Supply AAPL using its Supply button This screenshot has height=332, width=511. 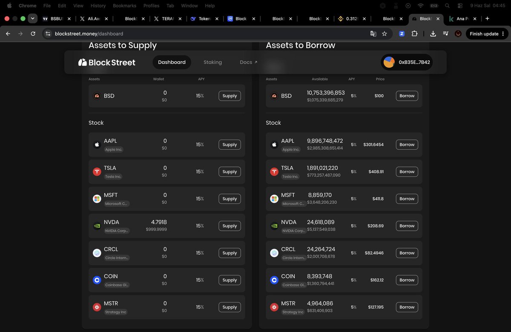click(x=230, y=145)
